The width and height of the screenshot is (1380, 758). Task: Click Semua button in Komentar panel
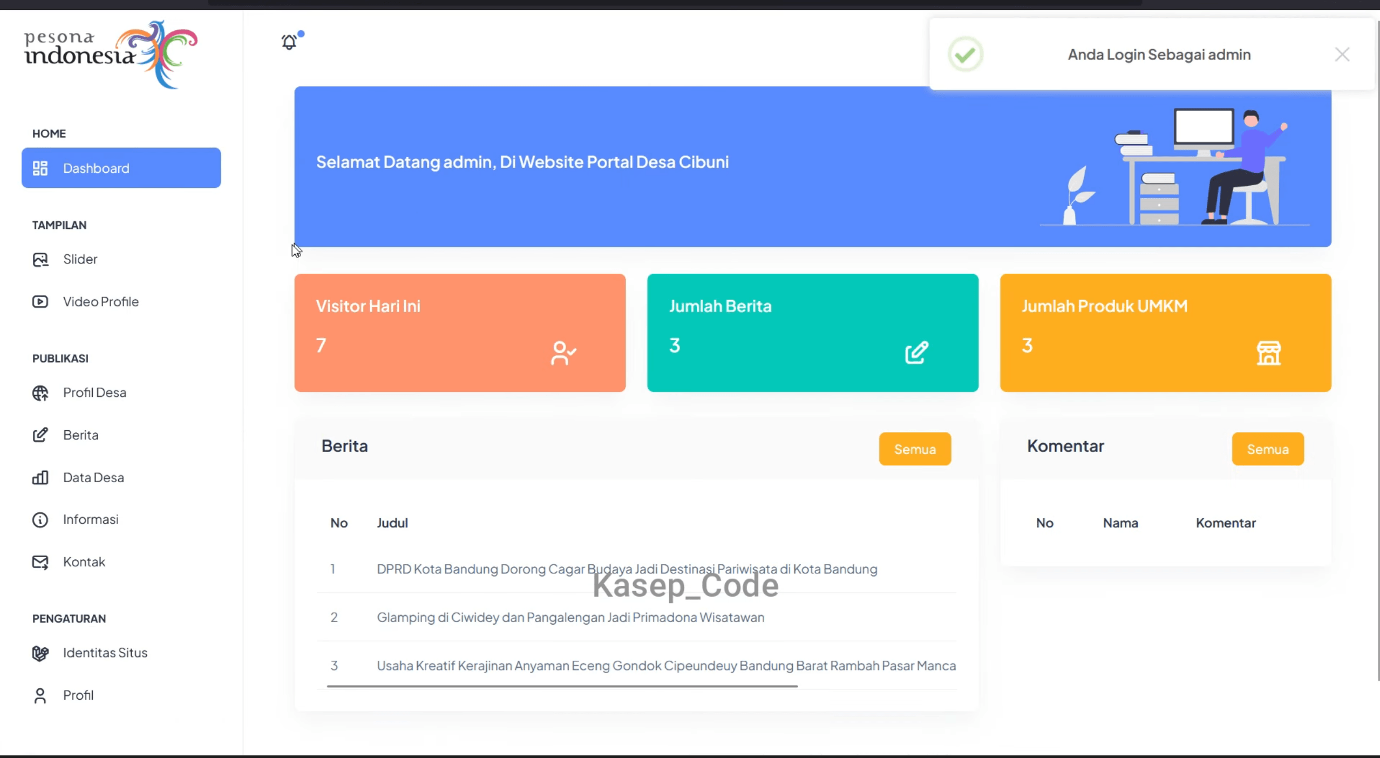(1268, 449)
